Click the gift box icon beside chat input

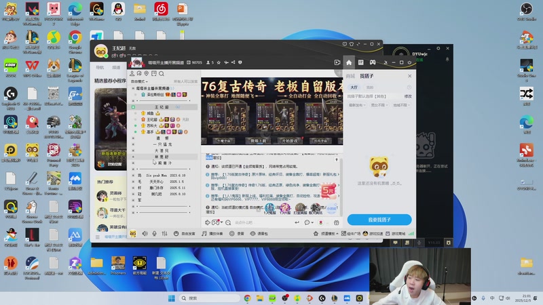(336, 223)
